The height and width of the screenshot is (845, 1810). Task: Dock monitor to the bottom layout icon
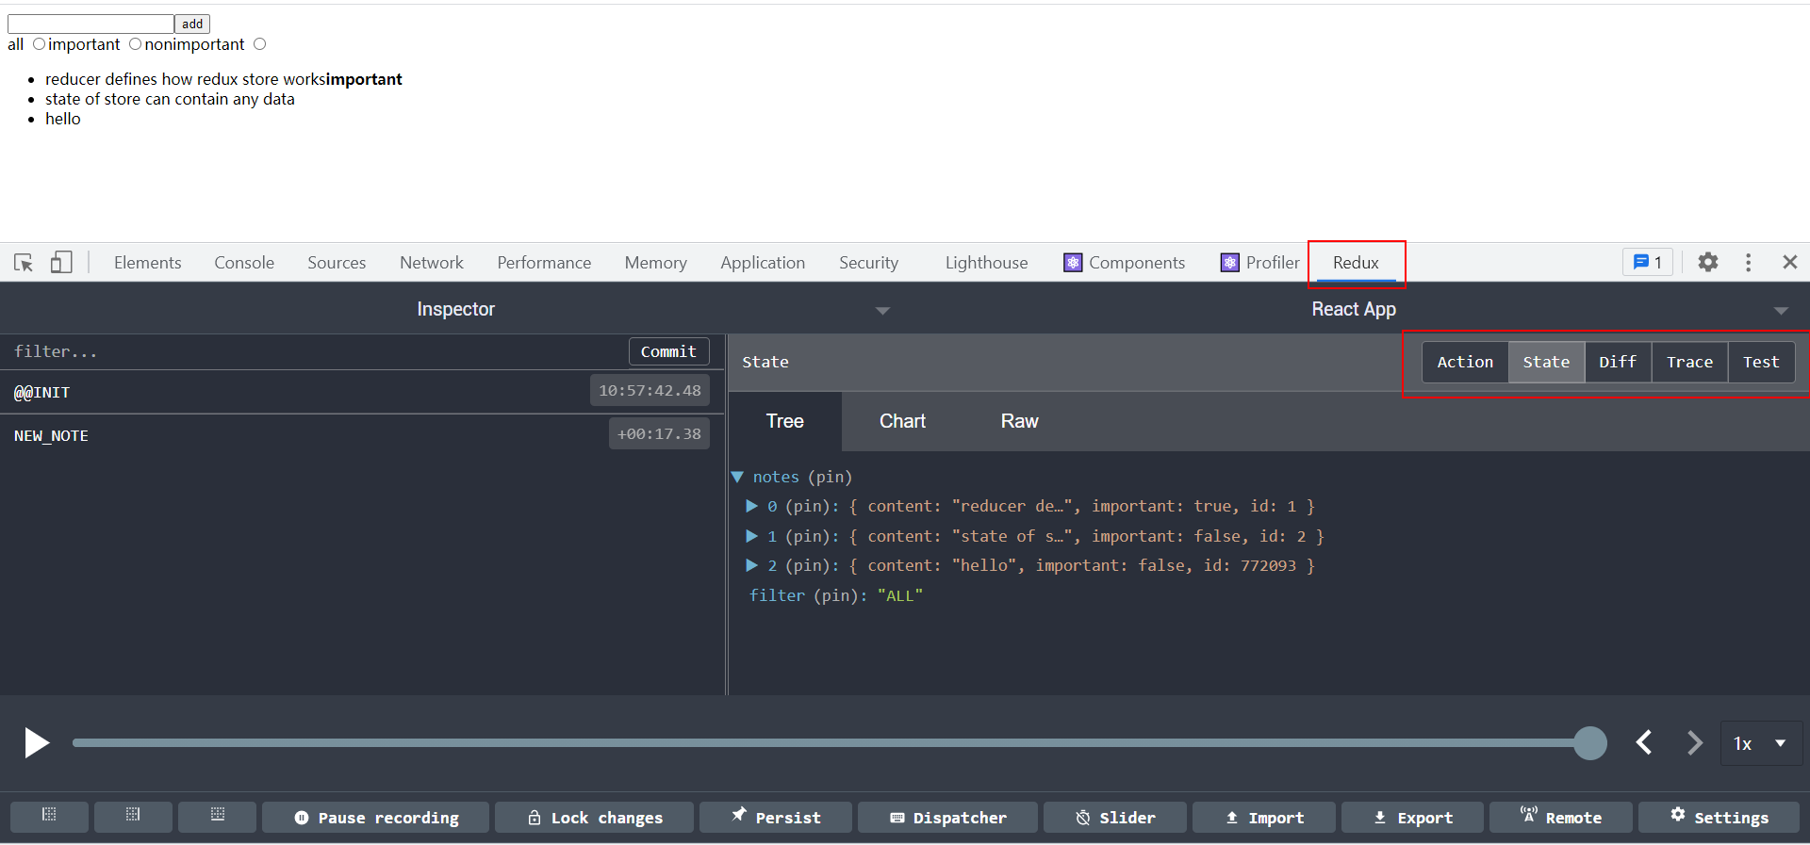pyautogui.click(x=217, y=816)
